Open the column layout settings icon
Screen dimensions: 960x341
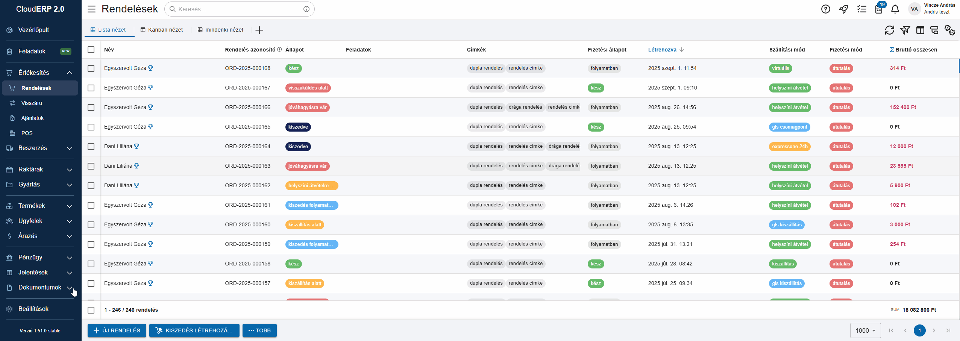(920, 30)
